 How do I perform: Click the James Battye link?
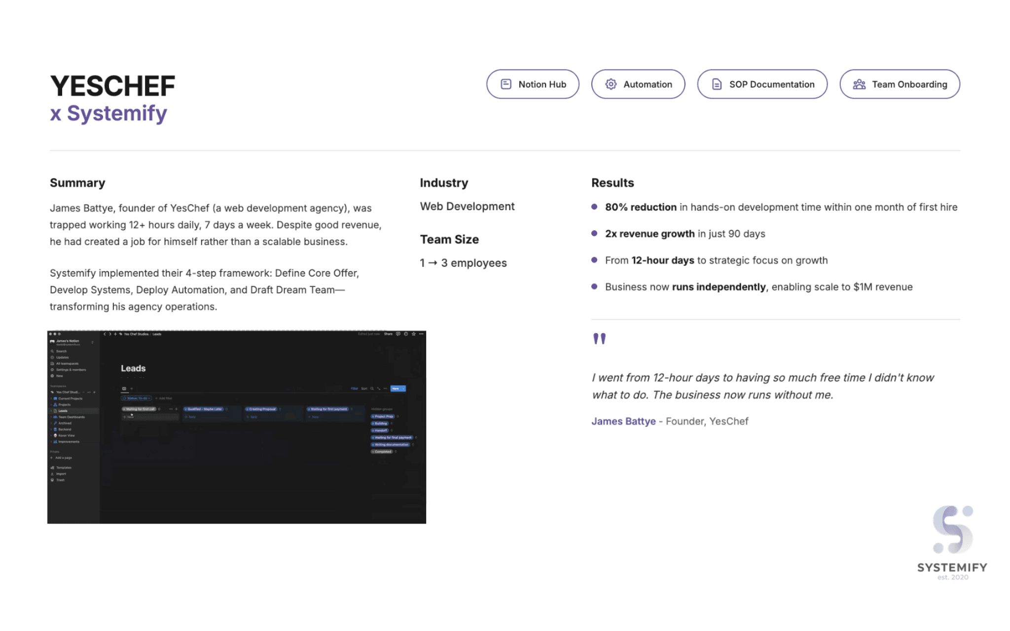623,421
